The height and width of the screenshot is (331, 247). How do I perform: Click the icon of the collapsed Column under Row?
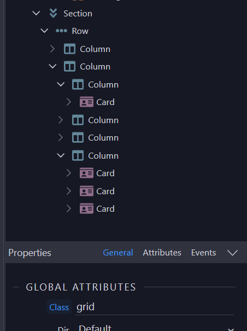tap(69, 49)
